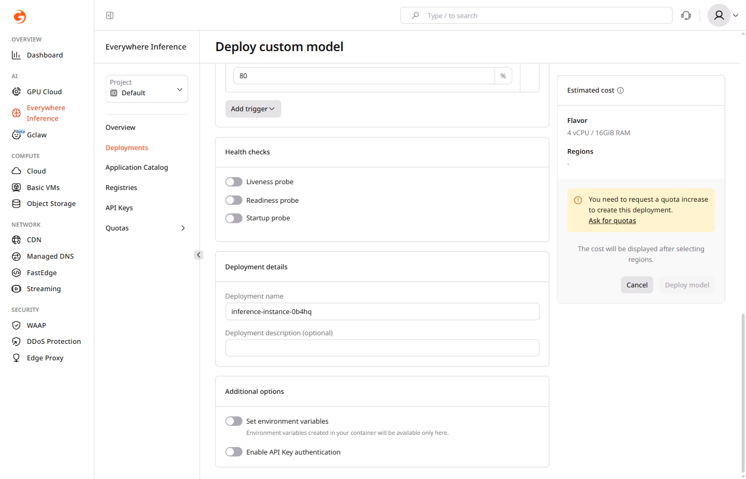Click the Health checks heading
Viewport: 746px width, 479px height.
point(247,152)
